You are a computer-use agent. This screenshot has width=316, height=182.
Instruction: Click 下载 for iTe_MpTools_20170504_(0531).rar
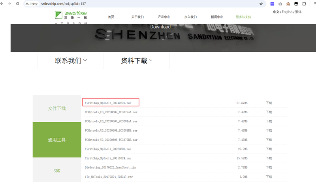coord(269,177)
